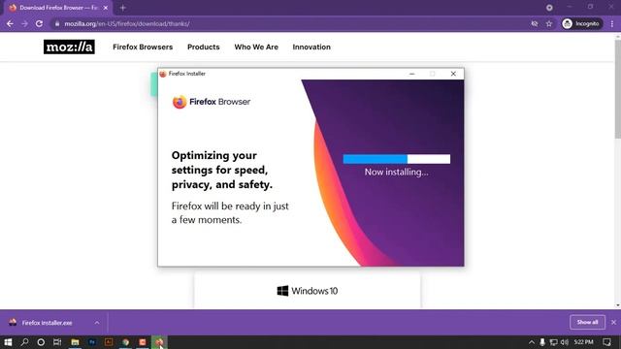Click the volume tray icon
Screen dimensions: 621x349
pyautogui.click(x=565, y=342)
